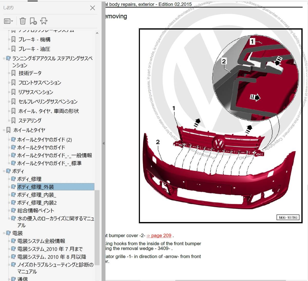308x281 pixels.
Task: Open the bookmark options dropdown menu
Action: click(x=8, y=21)
